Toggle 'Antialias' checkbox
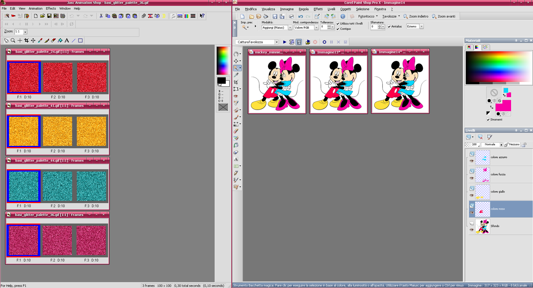Image resolution: width=533 pixels, height=288 pixels. coord(389,27)
